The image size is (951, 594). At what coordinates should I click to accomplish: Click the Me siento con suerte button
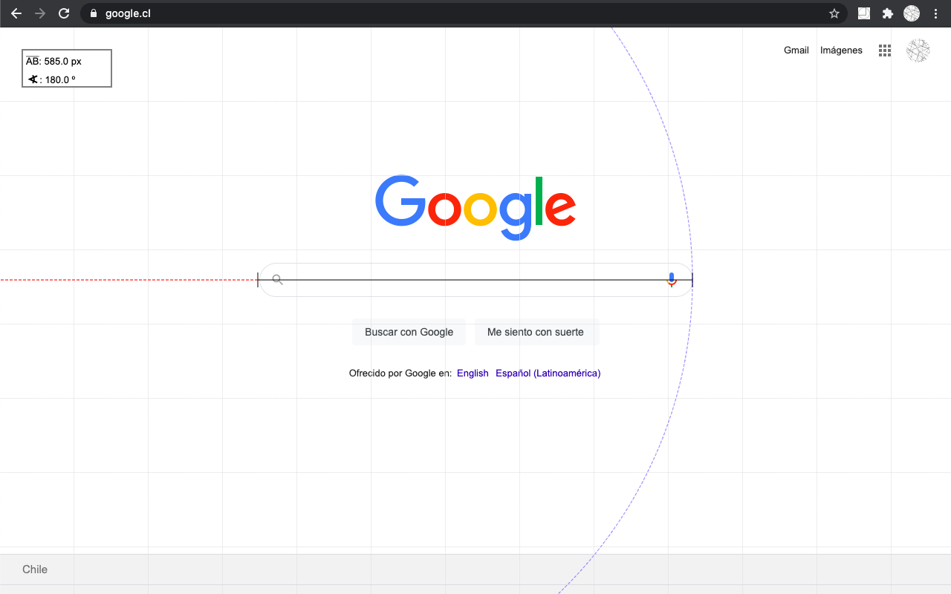(x=536, y=332)
